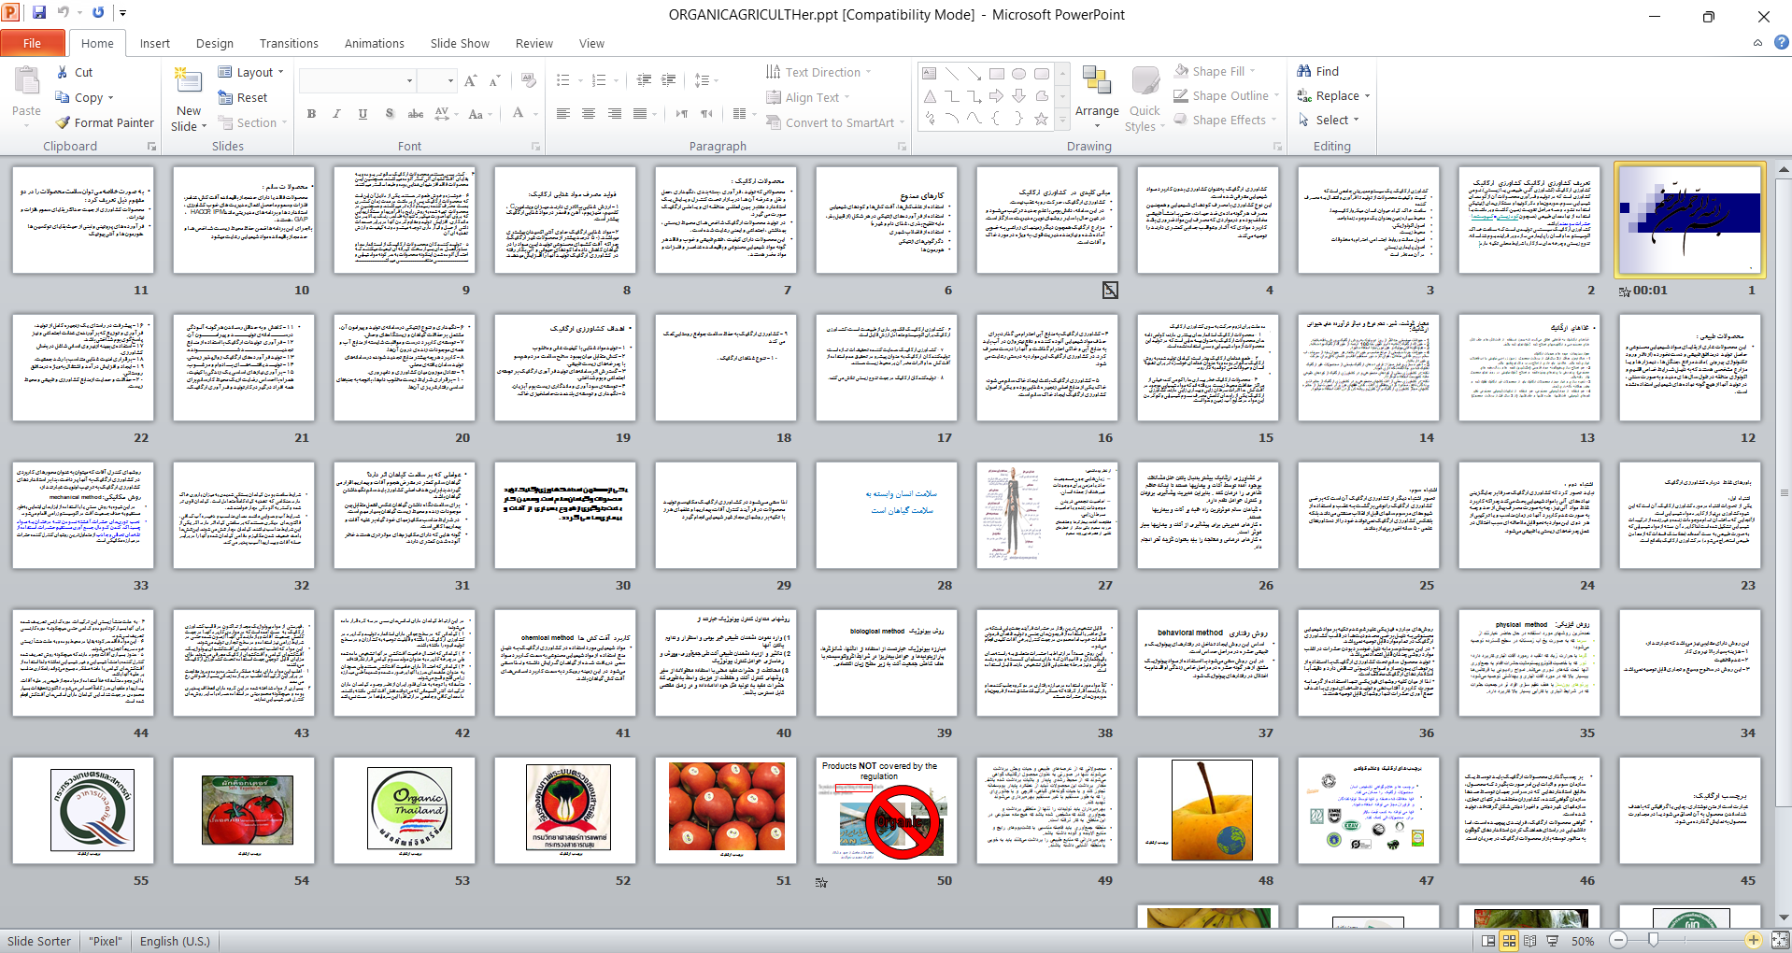Screen dimensions: 1792x953
Task: Click the zoom out minus button
Action: tap(1618, 941)
